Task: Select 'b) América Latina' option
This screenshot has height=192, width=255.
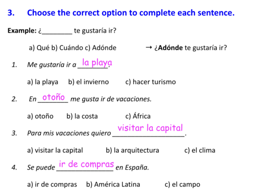Action: pyautogui.click(x=113, y=184)
